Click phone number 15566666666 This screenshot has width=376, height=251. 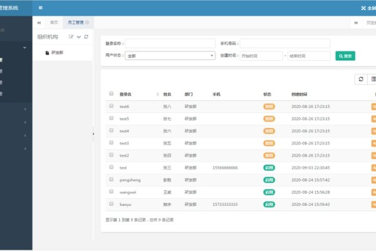[x=225, y=168]
